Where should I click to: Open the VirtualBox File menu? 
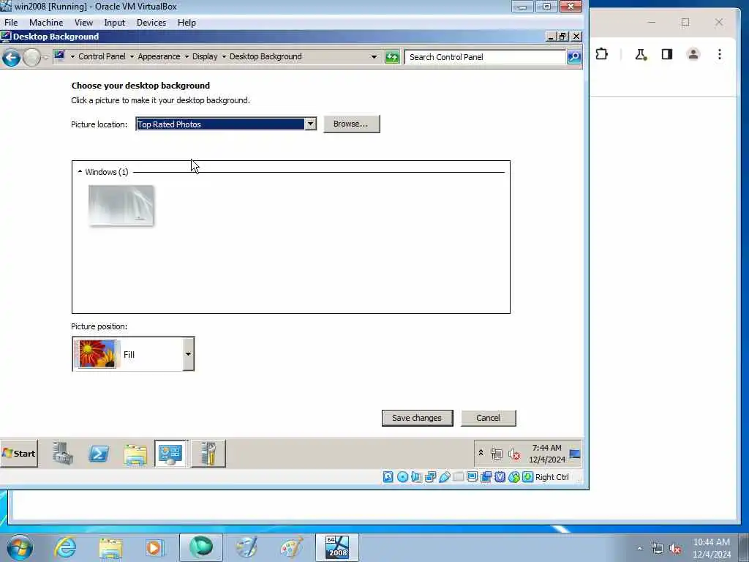click(x=11, y=23)
